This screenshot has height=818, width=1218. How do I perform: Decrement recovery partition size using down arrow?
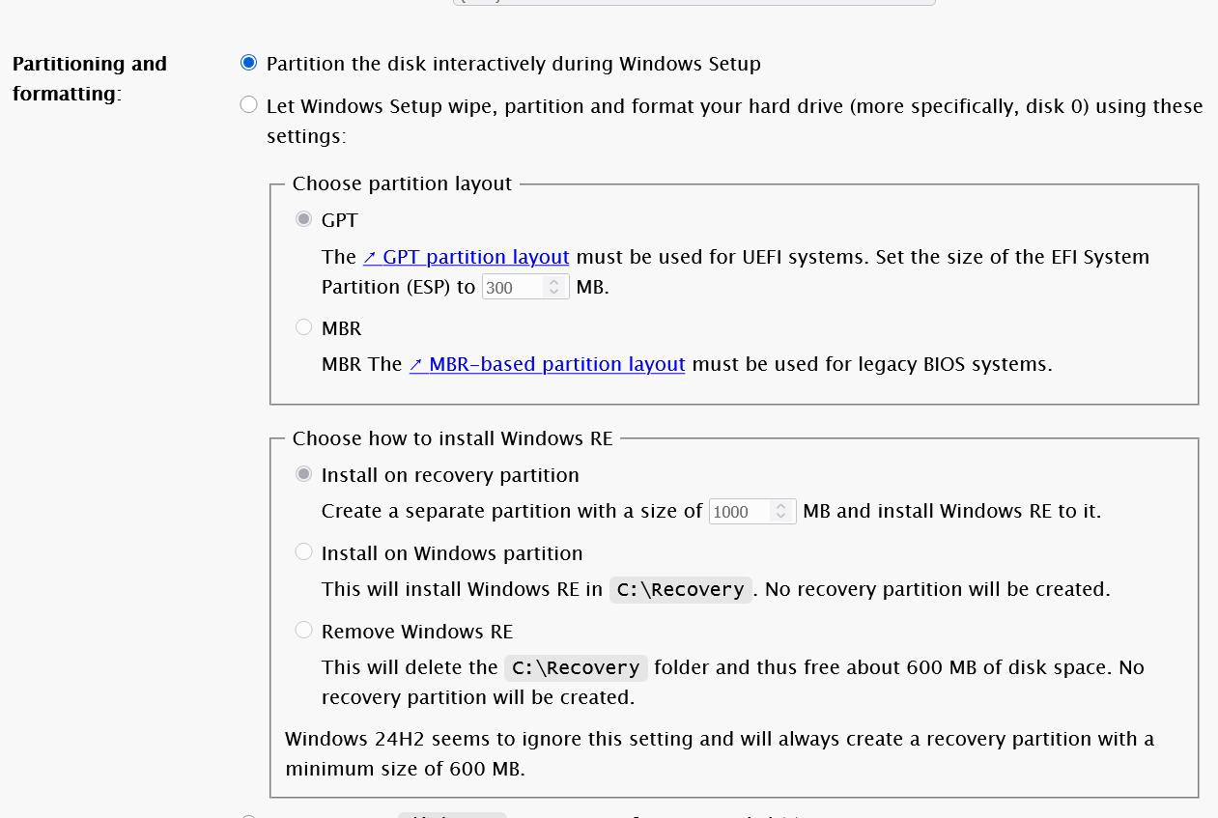point(780,517)
